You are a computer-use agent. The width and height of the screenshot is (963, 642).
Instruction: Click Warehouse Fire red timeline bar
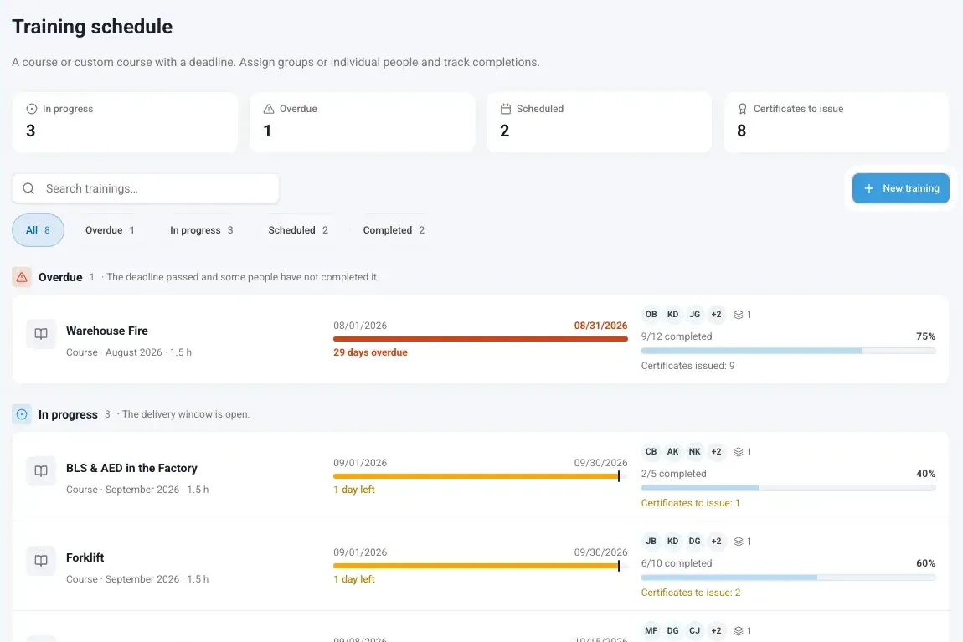[481, 339]
